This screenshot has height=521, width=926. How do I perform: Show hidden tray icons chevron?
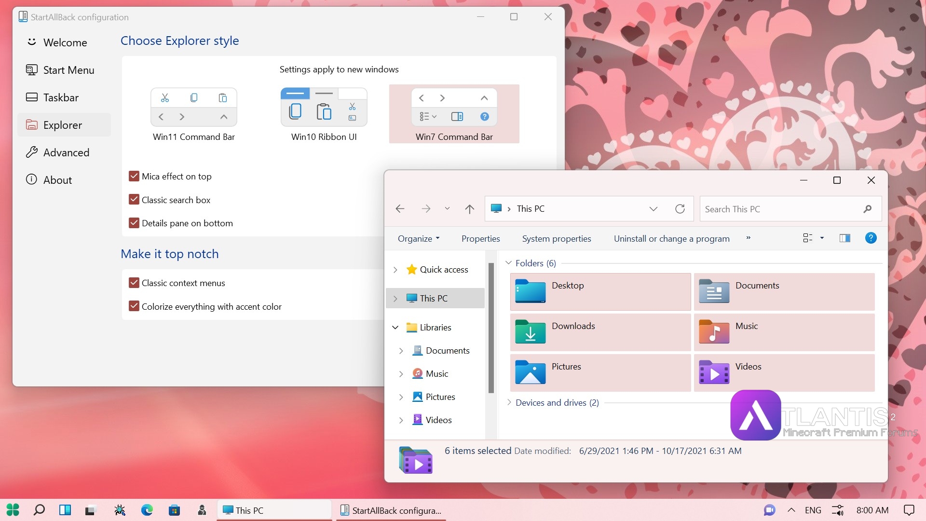tap(791, 510)
